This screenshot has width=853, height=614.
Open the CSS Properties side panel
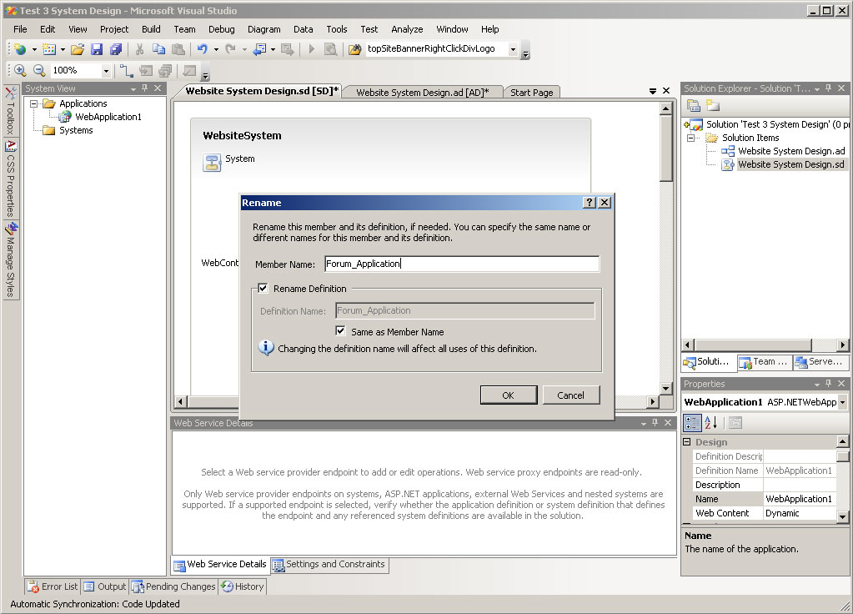coord(10,179)
